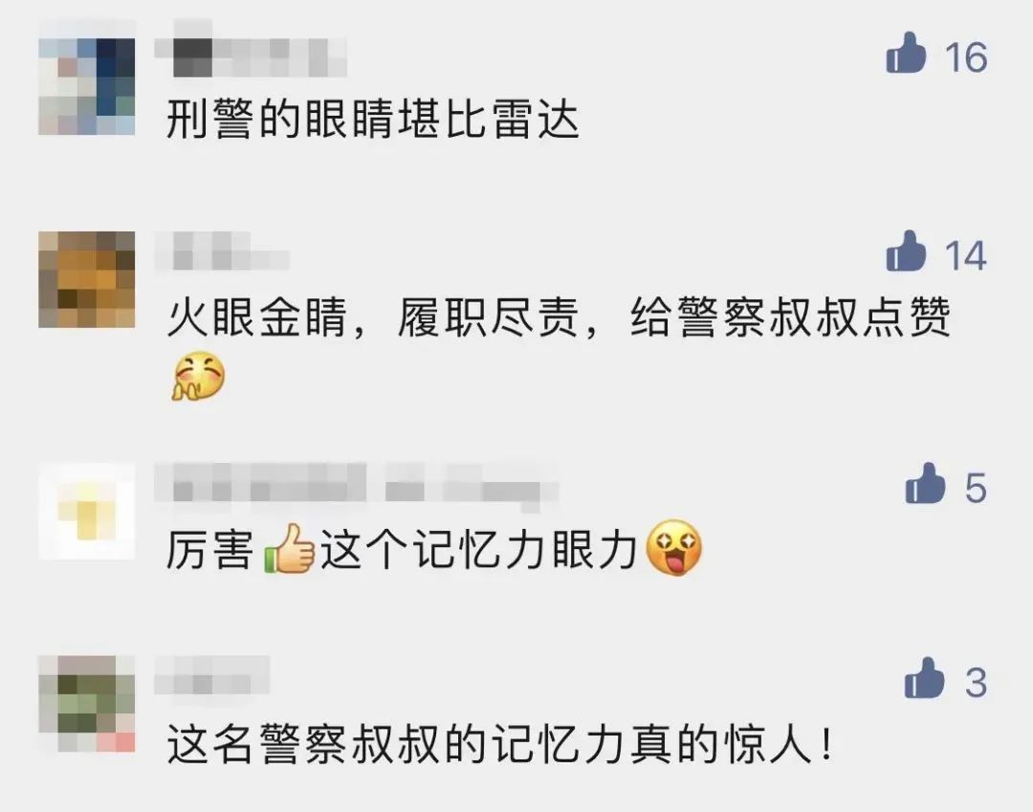The image size is (1033, 812).
Task: Tap thumbs-up emoji after 厉害
Action: pos(289,549)
